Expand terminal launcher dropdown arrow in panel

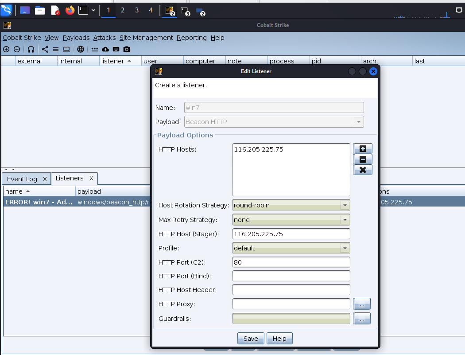coord(93,10)
